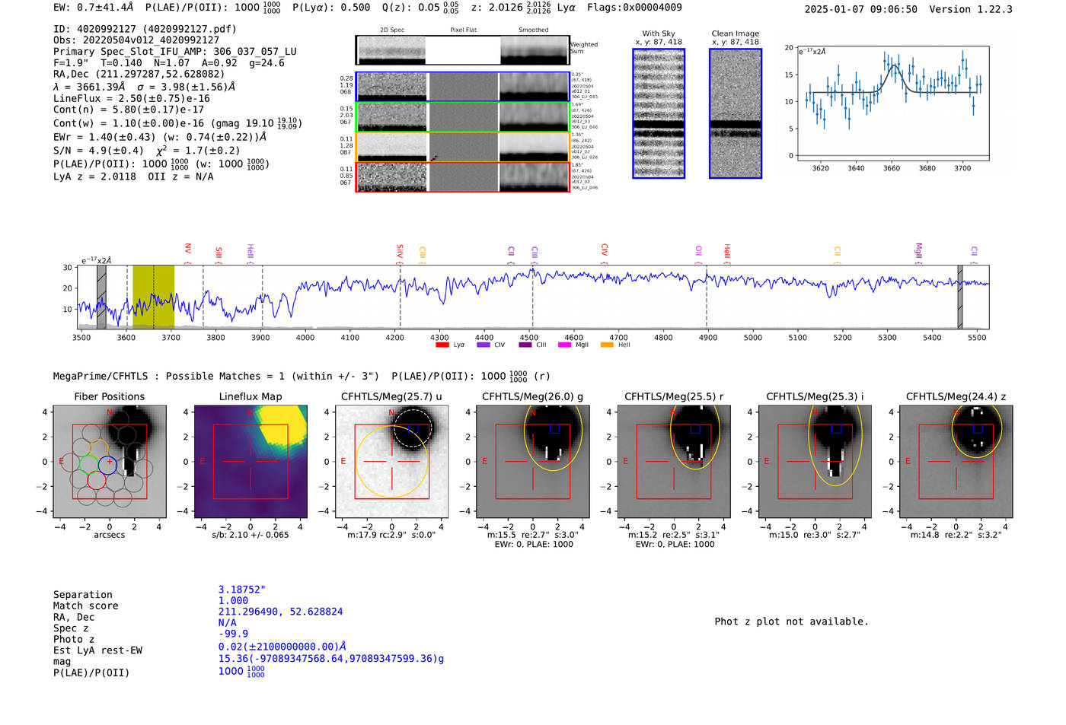Click the With Sky cutout image

pos(659,113)
